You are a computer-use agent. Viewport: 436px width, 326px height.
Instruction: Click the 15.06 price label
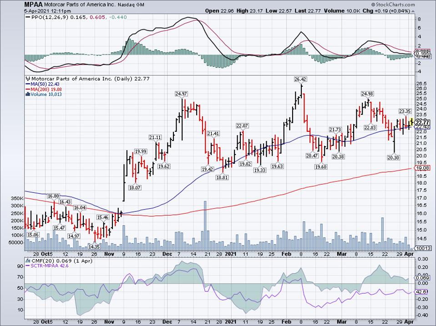click(x=33, y=235)
